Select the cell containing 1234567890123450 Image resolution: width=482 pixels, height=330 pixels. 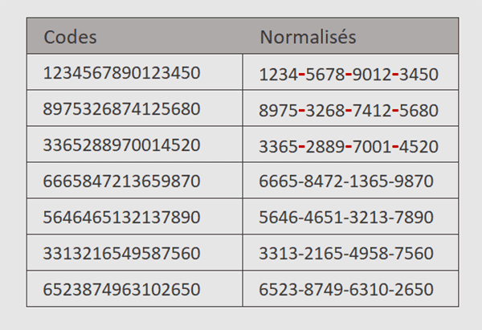pos(121,73)
